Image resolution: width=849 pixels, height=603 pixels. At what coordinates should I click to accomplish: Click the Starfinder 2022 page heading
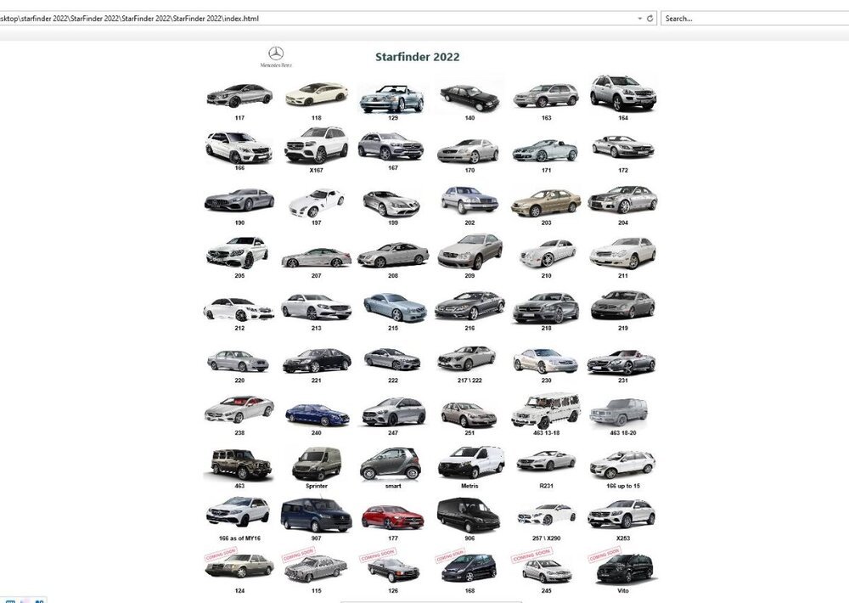417,57
